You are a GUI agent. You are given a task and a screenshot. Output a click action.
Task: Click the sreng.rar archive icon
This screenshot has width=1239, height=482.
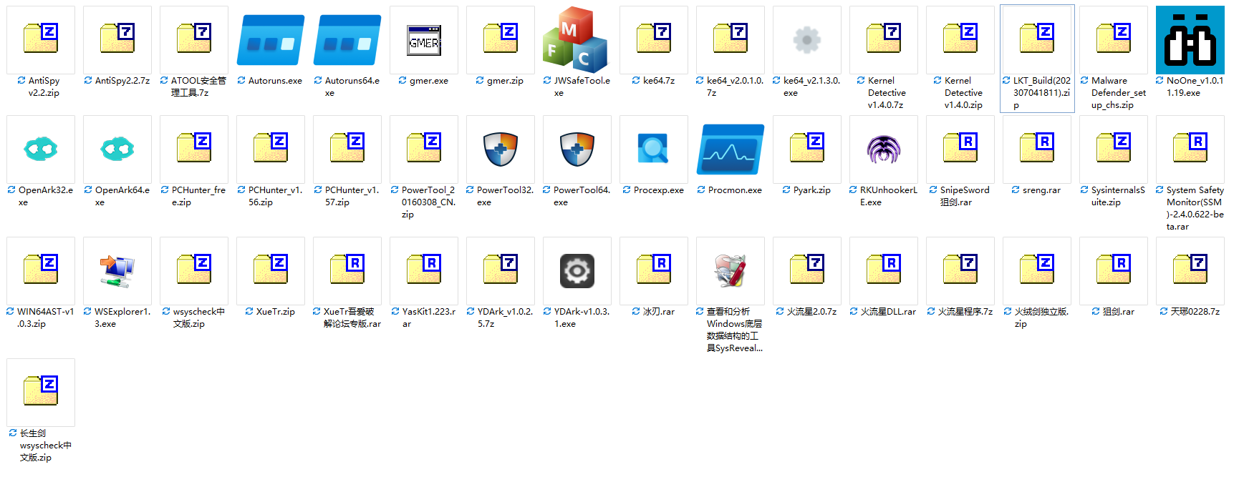click(1037, 149)
